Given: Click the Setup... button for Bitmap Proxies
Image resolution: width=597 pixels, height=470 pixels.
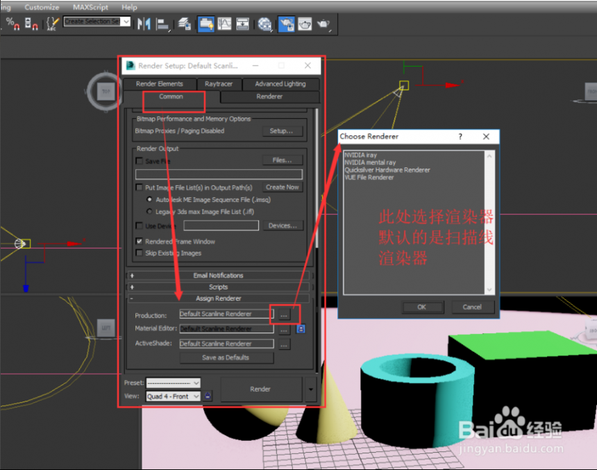Looking at the screenshot, I should coord(281,131).
